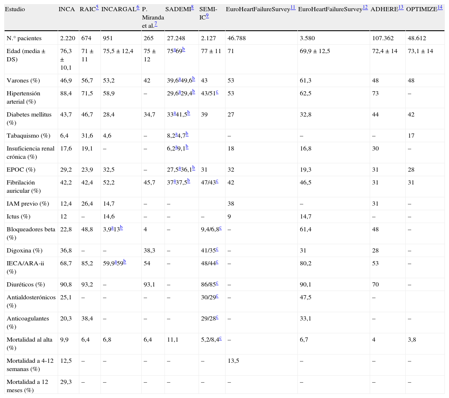Click footnote c in SEMI-IC mortalidad al alta cell
The width and height of the screenshot is (449, 398).
point(220,339)
